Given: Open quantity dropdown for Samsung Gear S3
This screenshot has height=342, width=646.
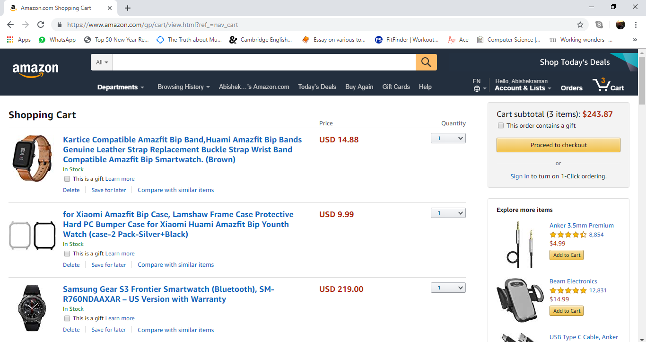Looking at the screenshot, I should [x=448, y=288].
